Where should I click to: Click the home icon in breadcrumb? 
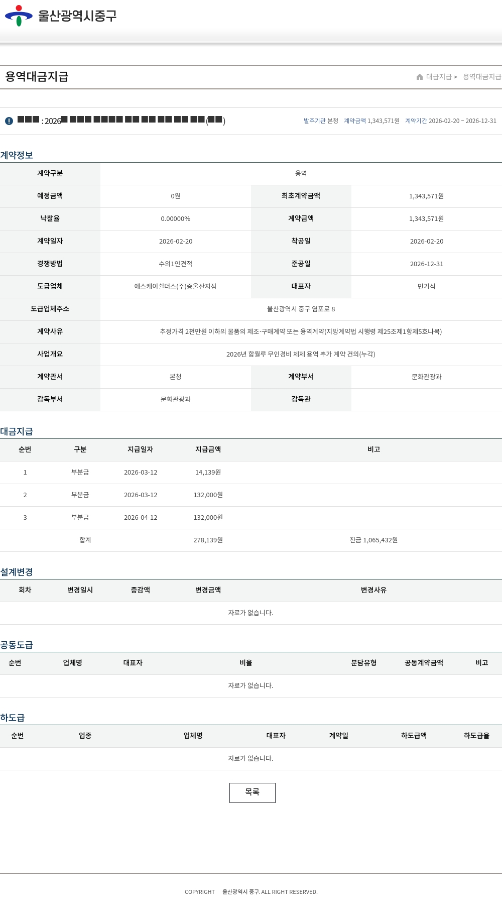pyautogui.click(x=420, y=77)
